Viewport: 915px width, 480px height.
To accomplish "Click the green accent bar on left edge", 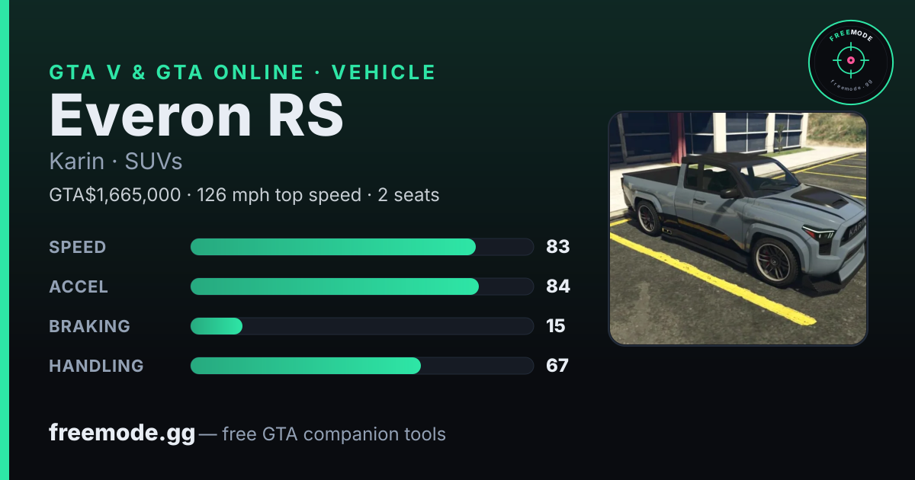I will tap(5, 240).
